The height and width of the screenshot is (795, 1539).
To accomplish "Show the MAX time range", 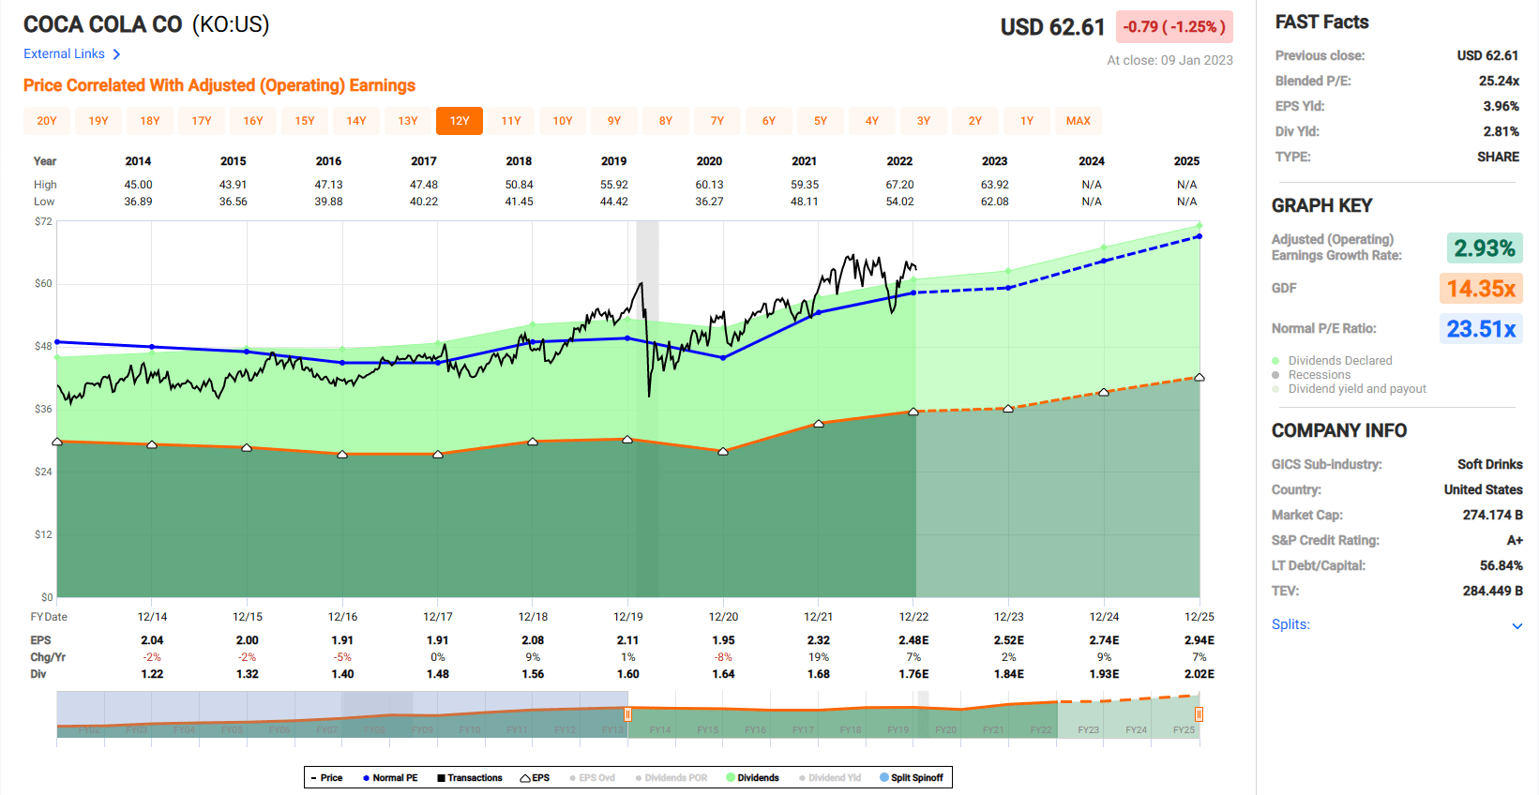I will point(1079,121).
